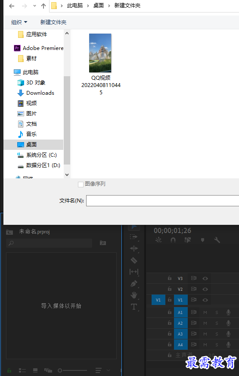Viewport: 239px width, 376px height.
Task: Solo track A4
Action: 217,345
